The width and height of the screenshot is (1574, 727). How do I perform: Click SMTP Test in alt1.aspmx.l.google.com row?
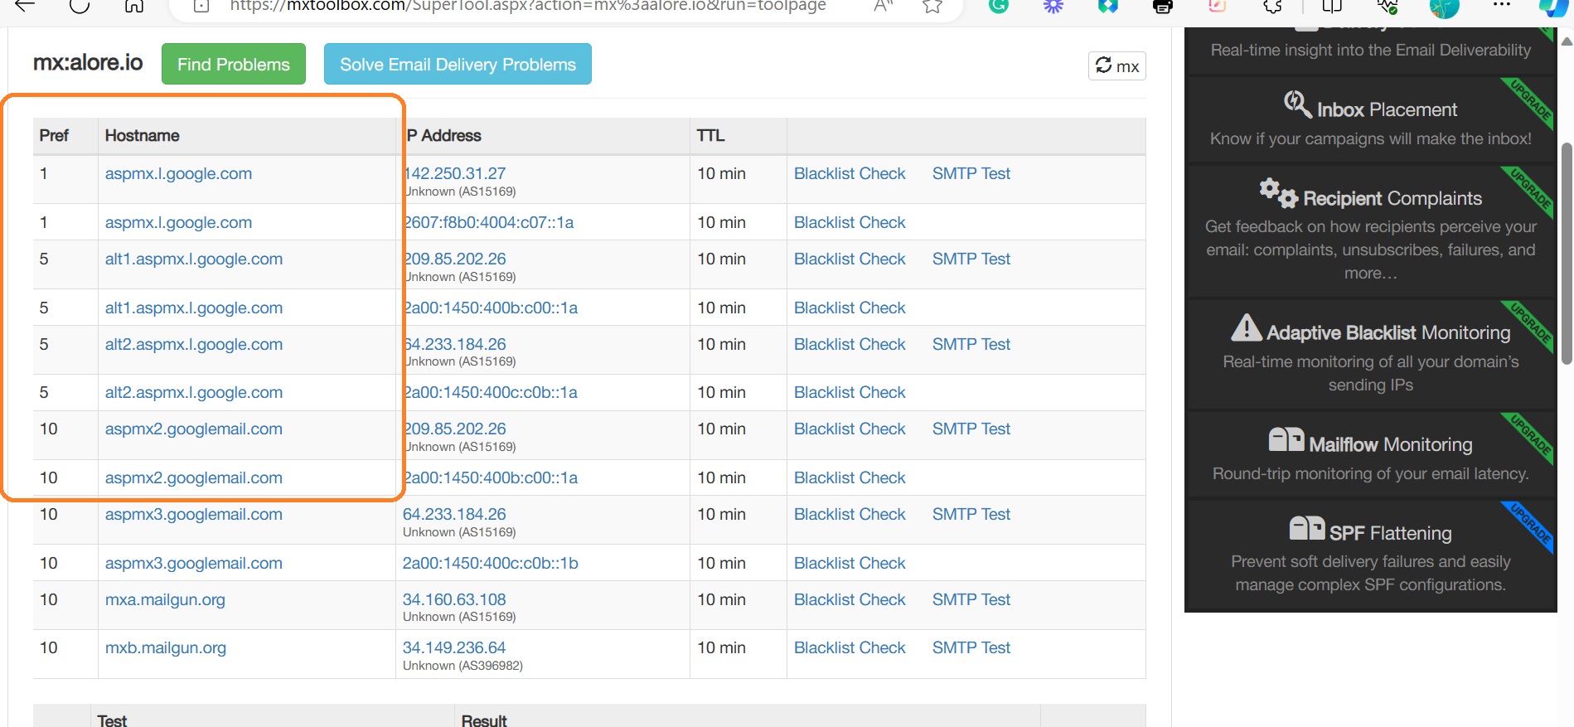point(971,259)
